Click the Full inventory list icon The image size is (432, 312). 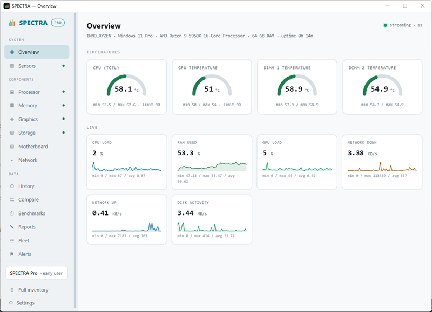[x=12, y=290]
